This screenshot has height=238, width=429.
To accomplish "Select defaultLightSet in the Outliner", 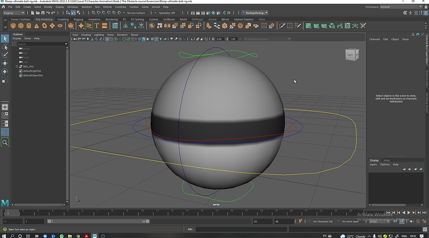I will click(32, 71).
